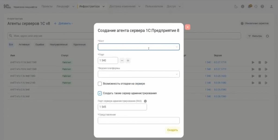This screenshot has width=278, height=140.
Task: Restart agent er477-e1c-10.tc.test:1540
Action: [x=266, y=69]
